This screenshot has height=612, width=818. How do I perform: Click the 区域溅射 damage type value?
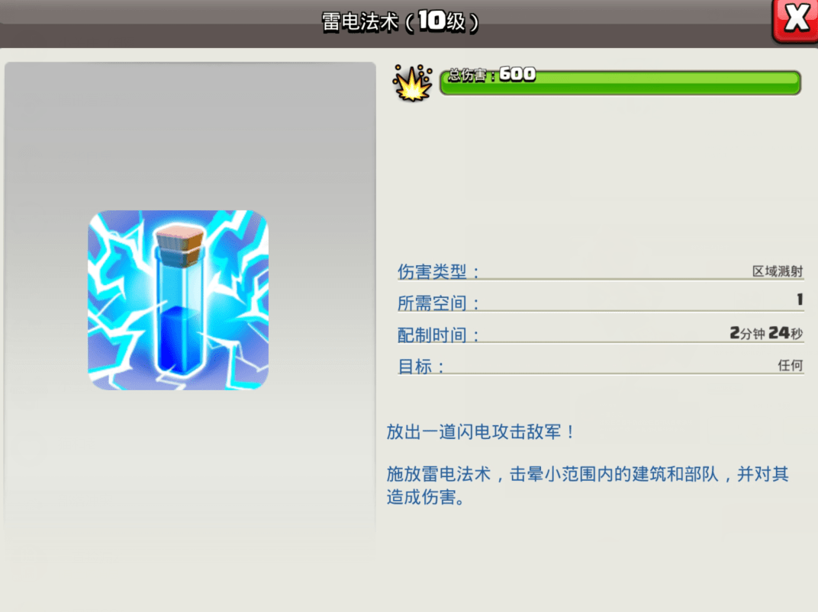[x=777, y=271]
